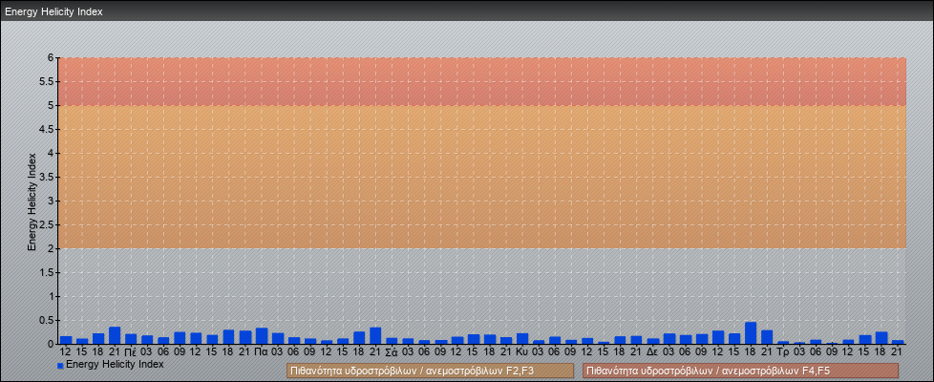Click the F2,F3 waterspout probability legend box

pyautogui.click(x=430, y=371)
